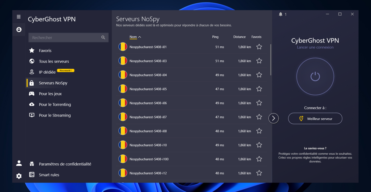The width and height of the screenshot is (371, 192).
Task: Minimize the CyberGhost window
Action: (x=328, y=14)
